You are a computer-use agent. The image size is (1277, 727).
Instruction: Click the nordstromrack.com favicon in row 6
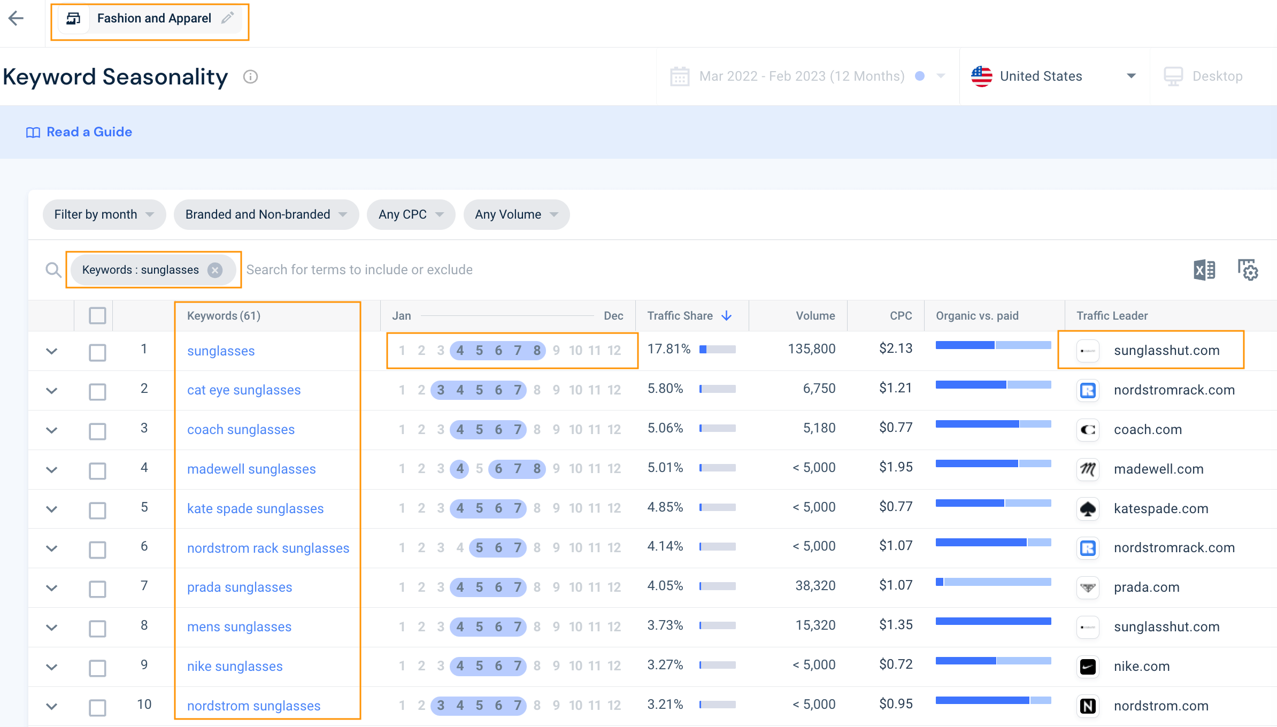[x=1088, y=548]
